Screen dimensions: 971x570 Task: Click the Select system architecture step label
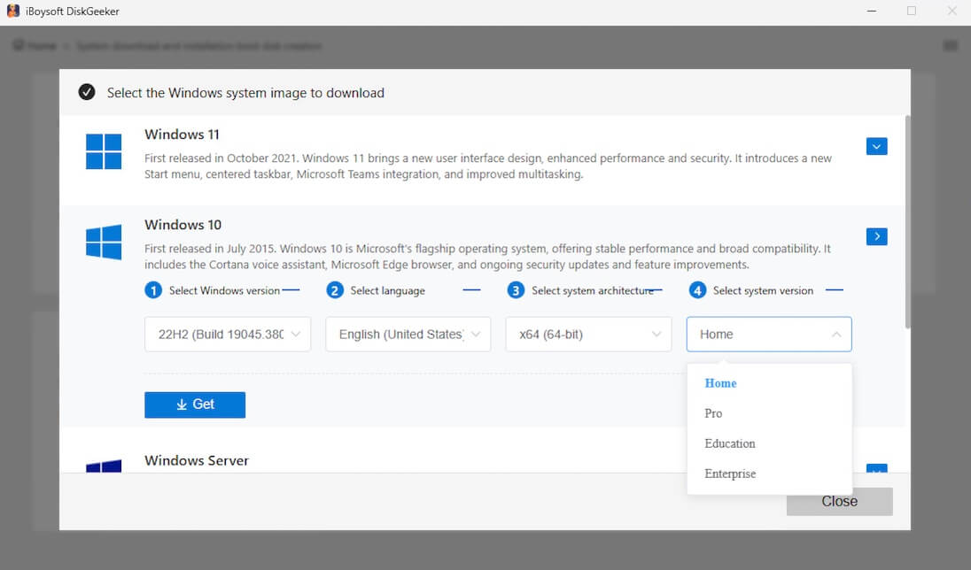593,290
